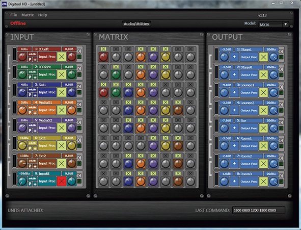This screenshot has width=301, height=230.
Task: Click the white + button on 4:MediaS1 input
Action: [35, 113]
